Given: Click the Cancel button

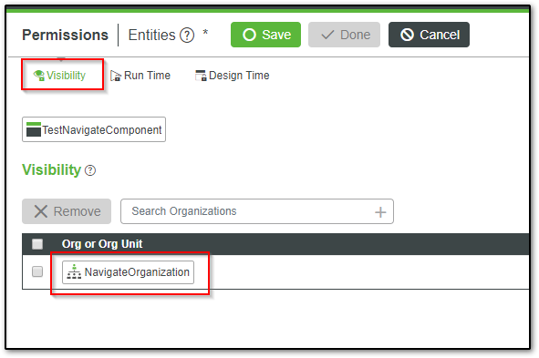Looking at the screenshot, I should pos(429,35).
